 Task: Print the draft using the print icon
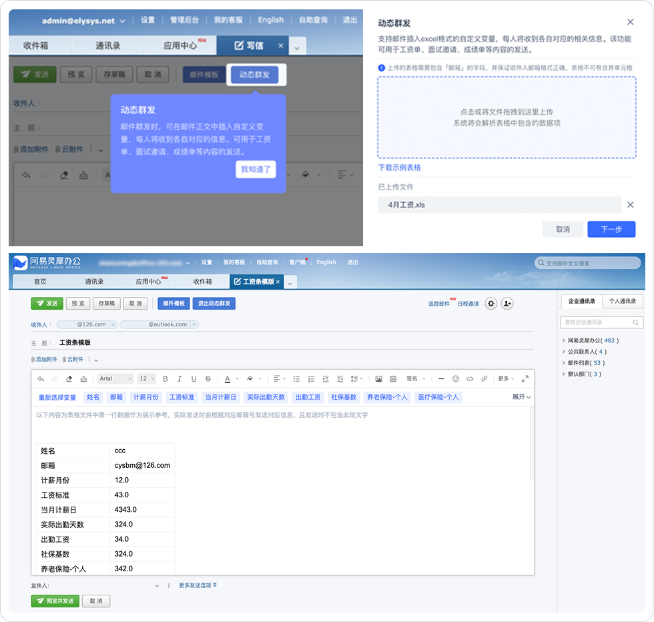coord(83,378)
